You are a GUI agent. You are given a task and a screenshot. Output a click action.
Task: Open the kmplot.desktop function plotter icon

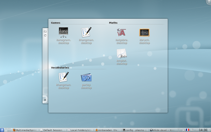(x=121, y=54)
